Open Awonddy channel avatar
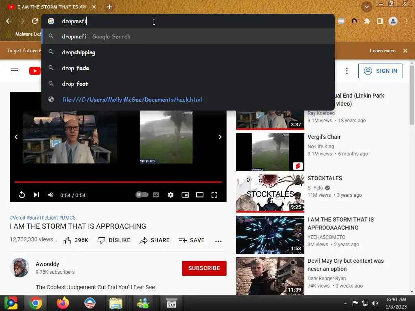 tap(19, 268)
